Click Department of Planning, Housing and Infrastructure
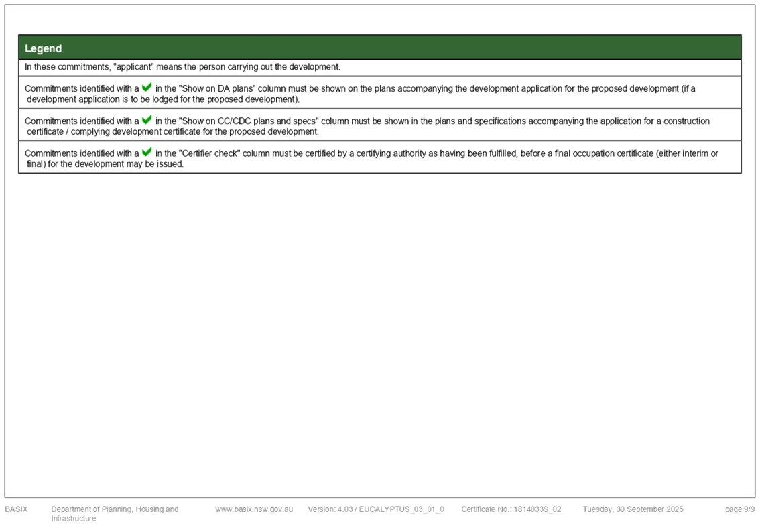Image resolution: width=760 pixels, height=524 pixels. [x=115, y=514]
